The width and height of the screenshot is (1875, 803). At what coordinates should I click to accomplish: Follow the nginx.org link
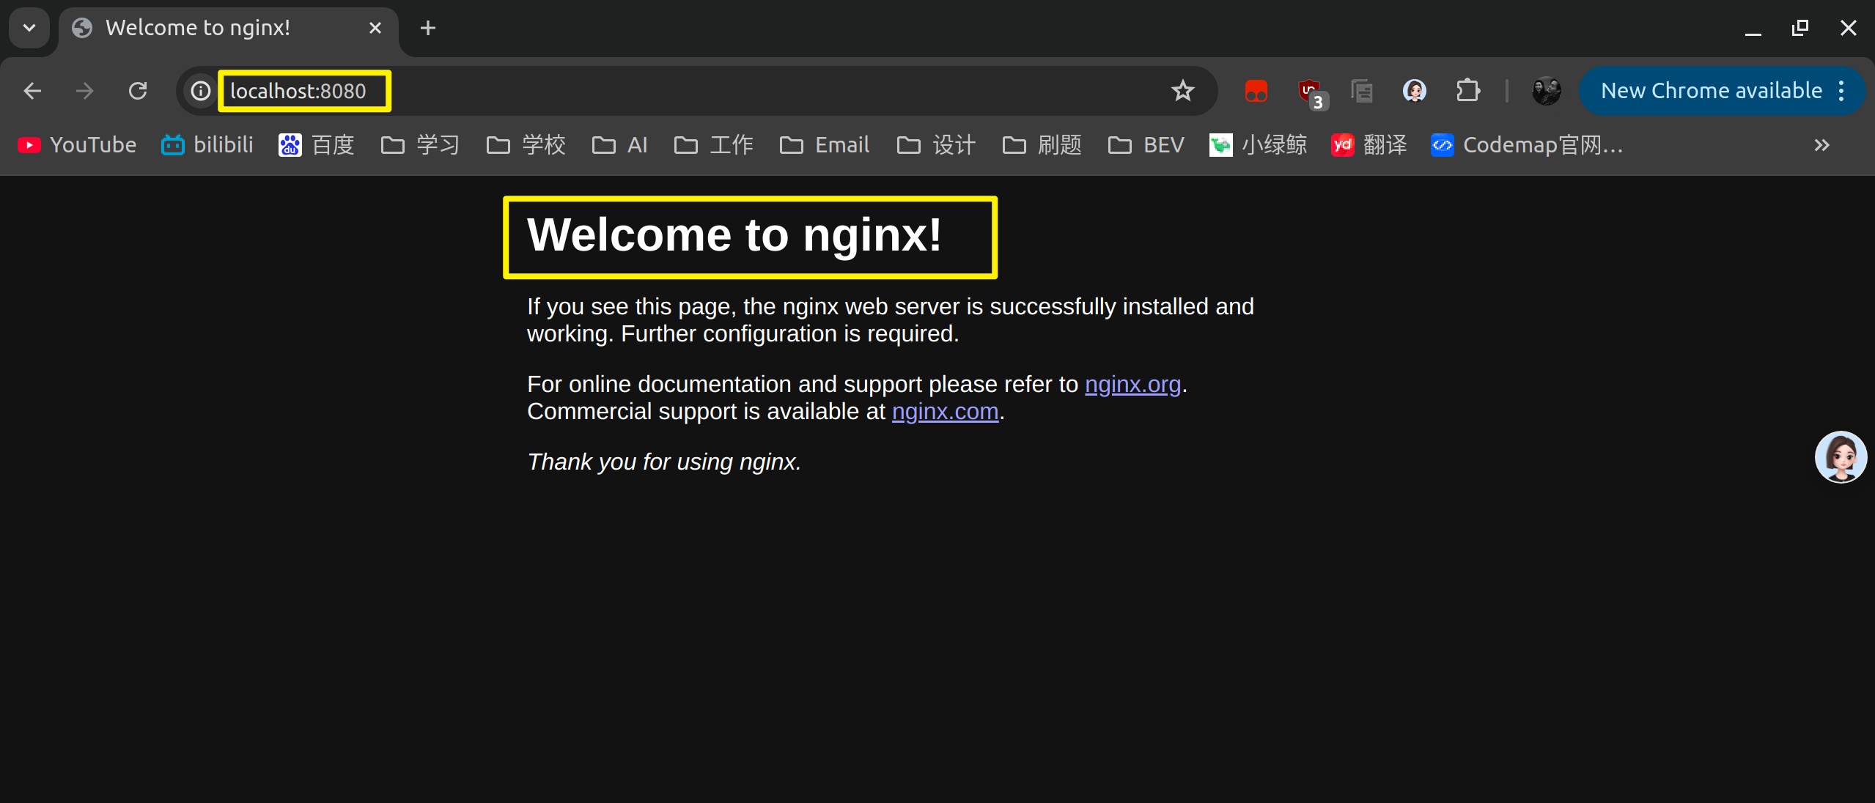tap(1132, 385)
